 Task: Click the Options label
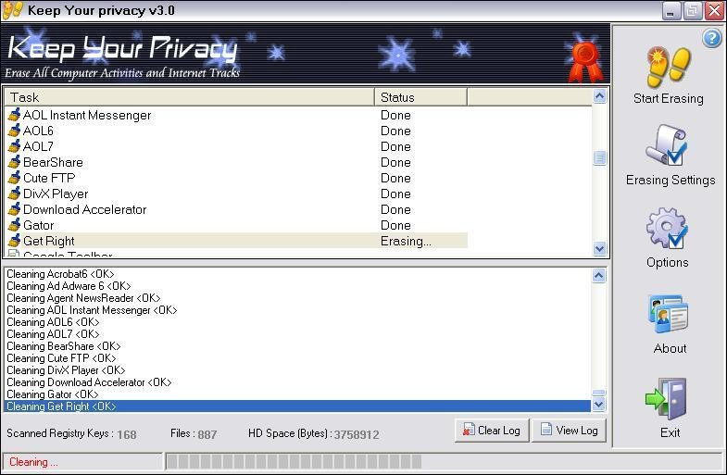pyautogui.click(x=667, y=263)
